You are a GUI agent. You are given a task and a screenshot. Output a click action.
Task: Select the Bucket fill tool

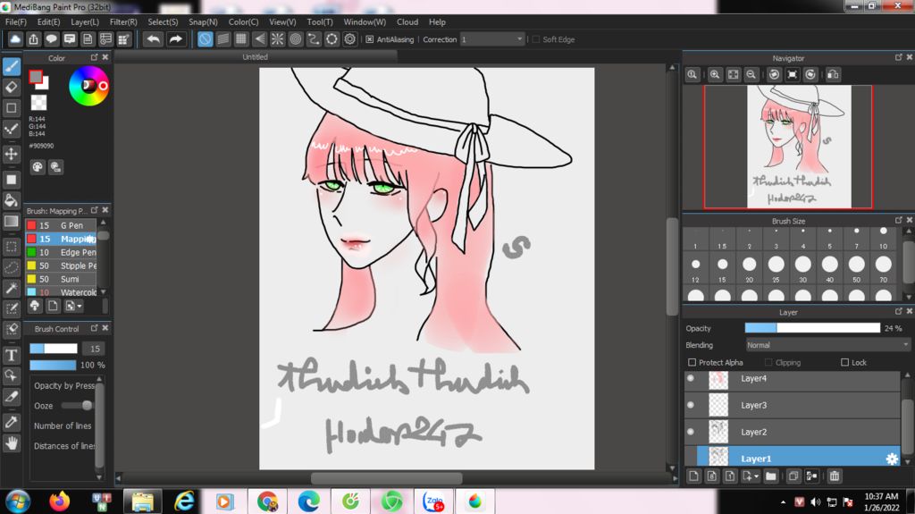[x=12, y=200]
